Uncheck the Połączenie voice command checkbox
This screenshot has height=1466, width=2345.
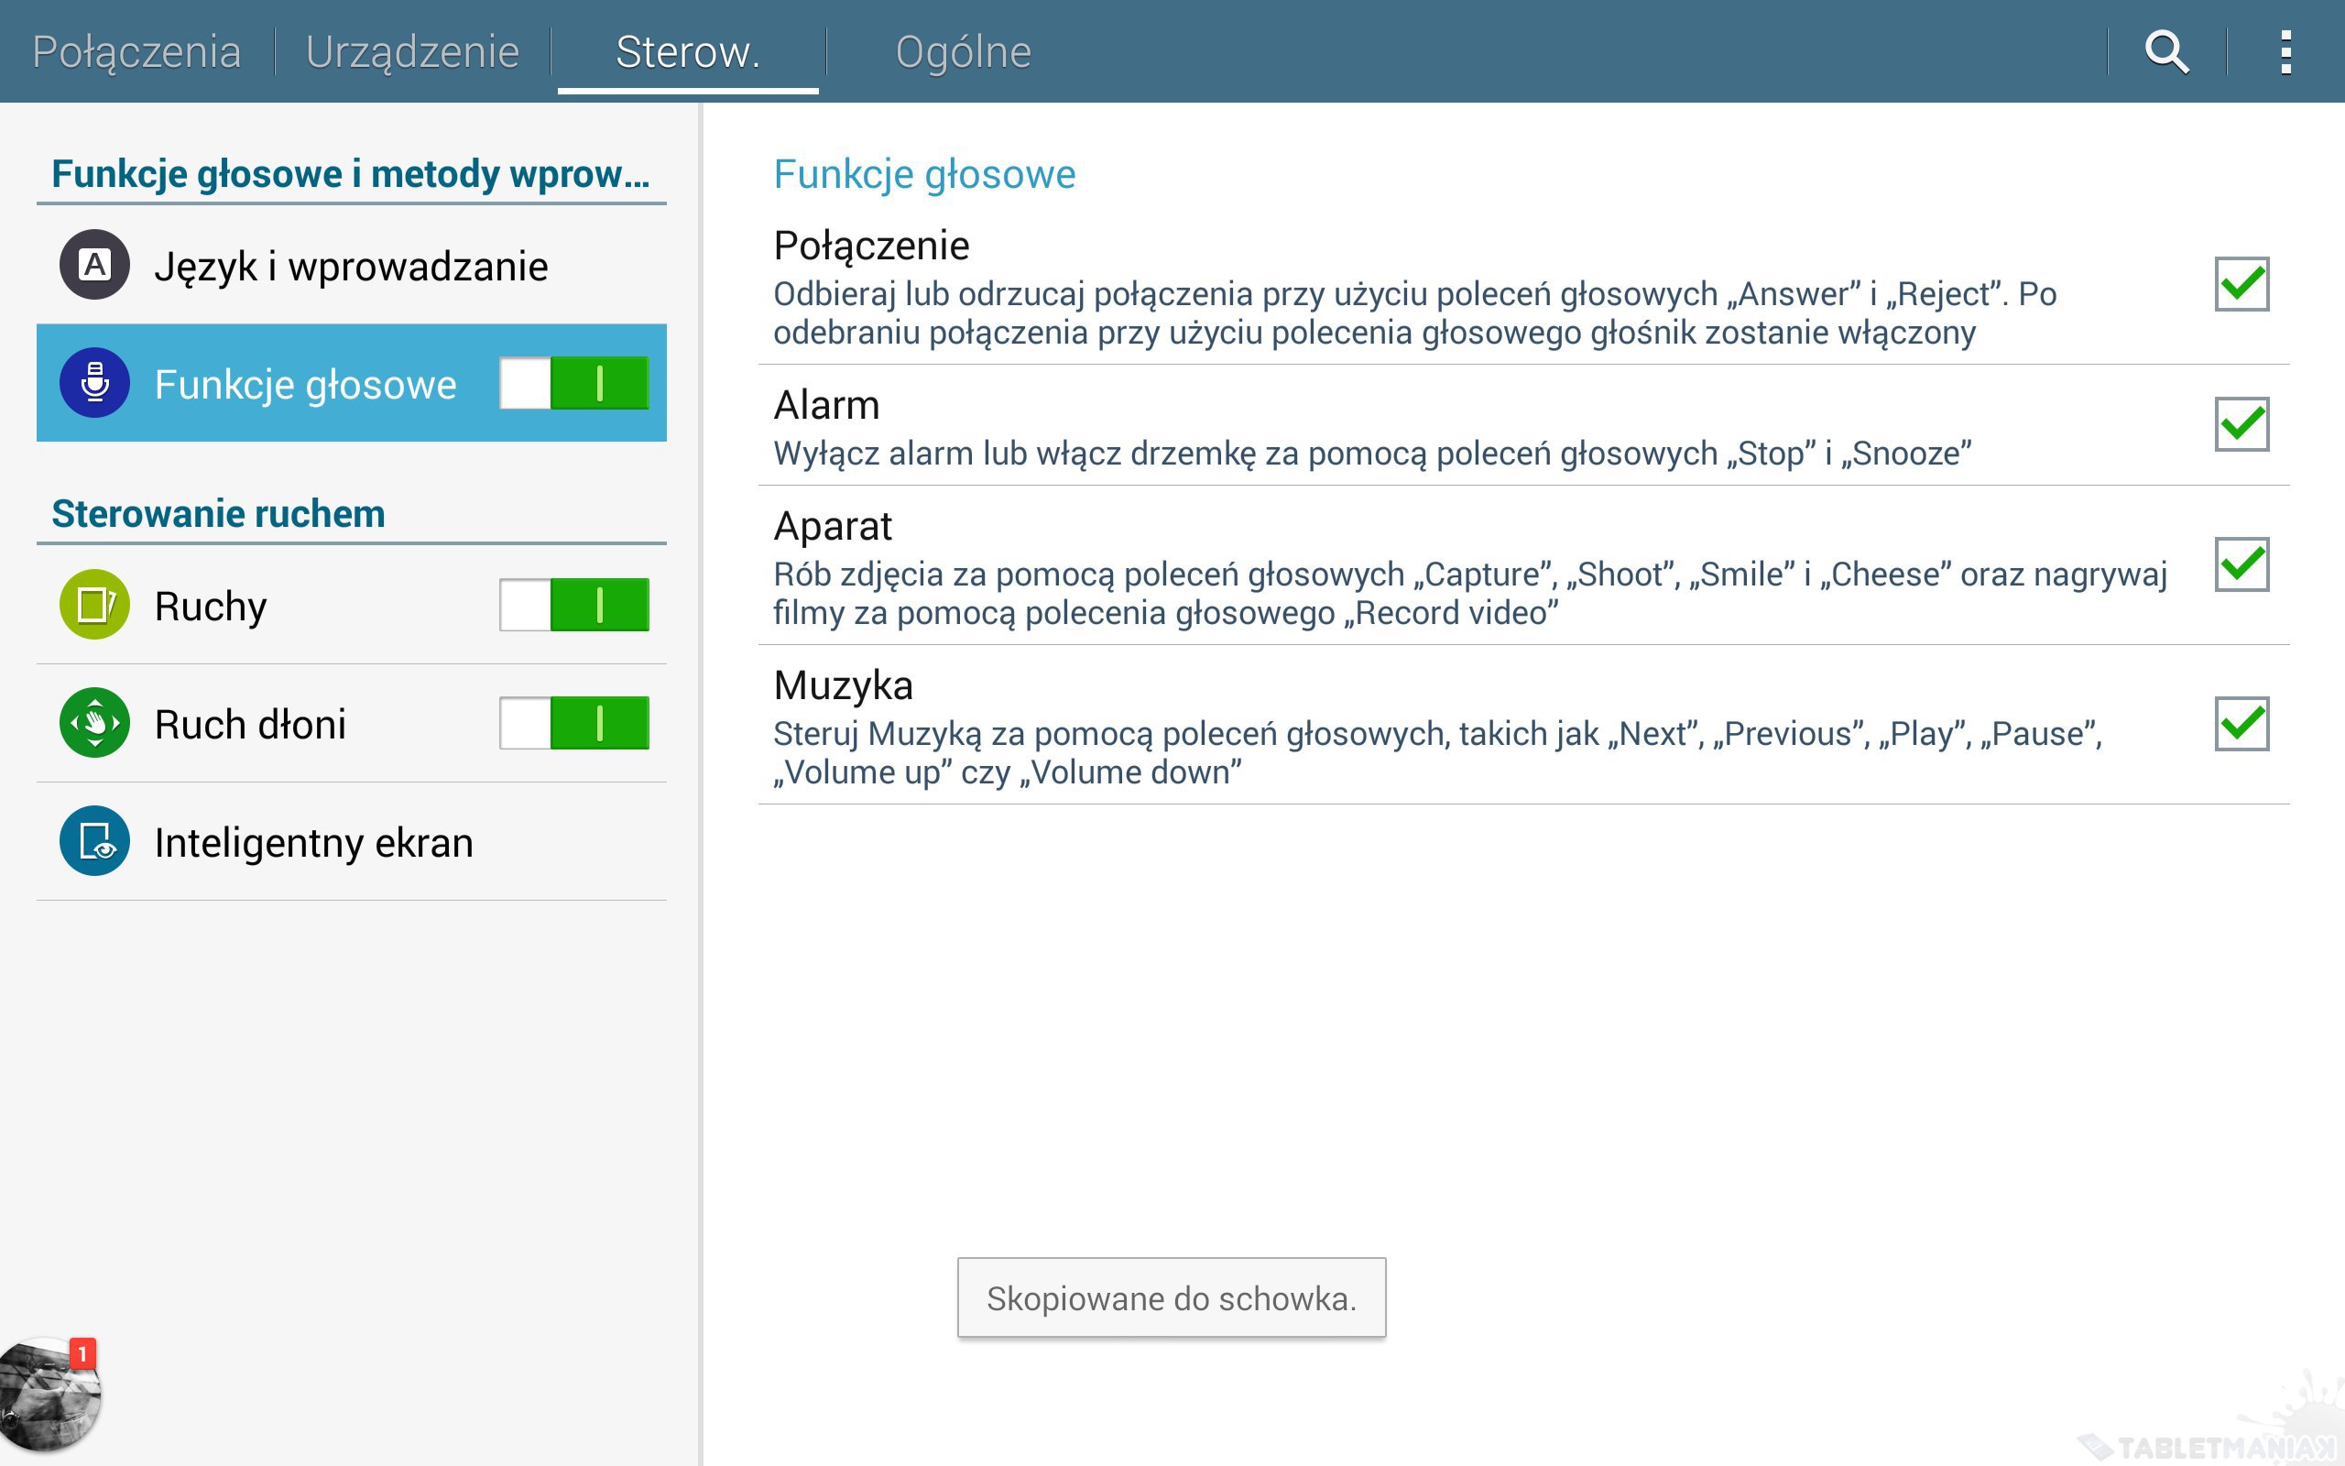coord(2241,284)
